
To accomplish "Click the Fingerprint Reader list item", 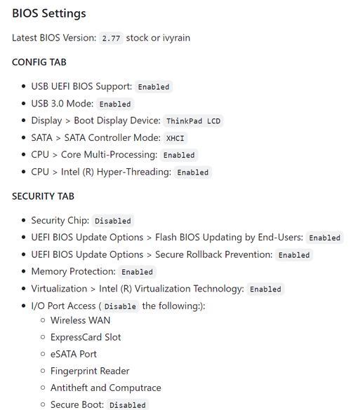I will coord(90,371).
